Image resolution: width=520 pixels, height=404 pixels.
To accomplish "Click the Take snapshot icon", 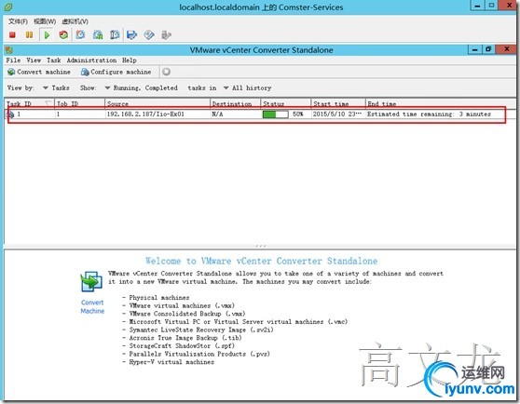I will (80, 34).
